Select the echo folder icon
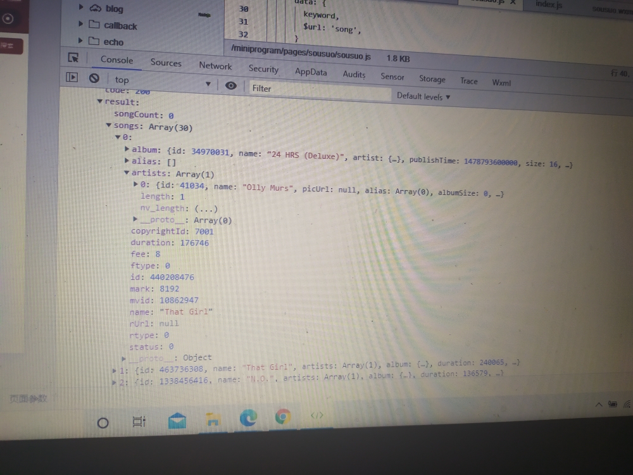The width and height of the screenshot is (633, 475). 94,41
